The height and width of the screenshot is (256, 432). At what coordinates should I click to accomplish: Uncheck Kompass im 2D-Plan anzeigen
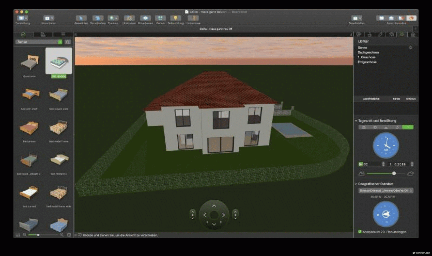coord(360,232)
